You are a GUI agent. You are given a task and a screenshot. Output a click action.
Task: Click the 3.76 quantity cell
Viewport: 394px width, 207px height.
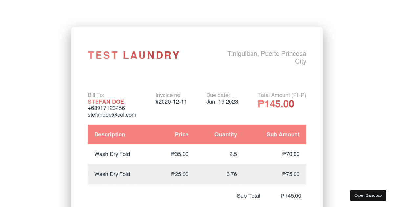tap(231, 174)
